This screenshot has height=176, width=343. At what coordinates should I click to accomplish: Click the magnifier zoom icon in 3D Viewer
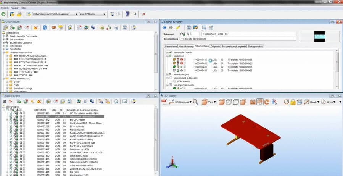pyautogui.click(x=195, y=102)
